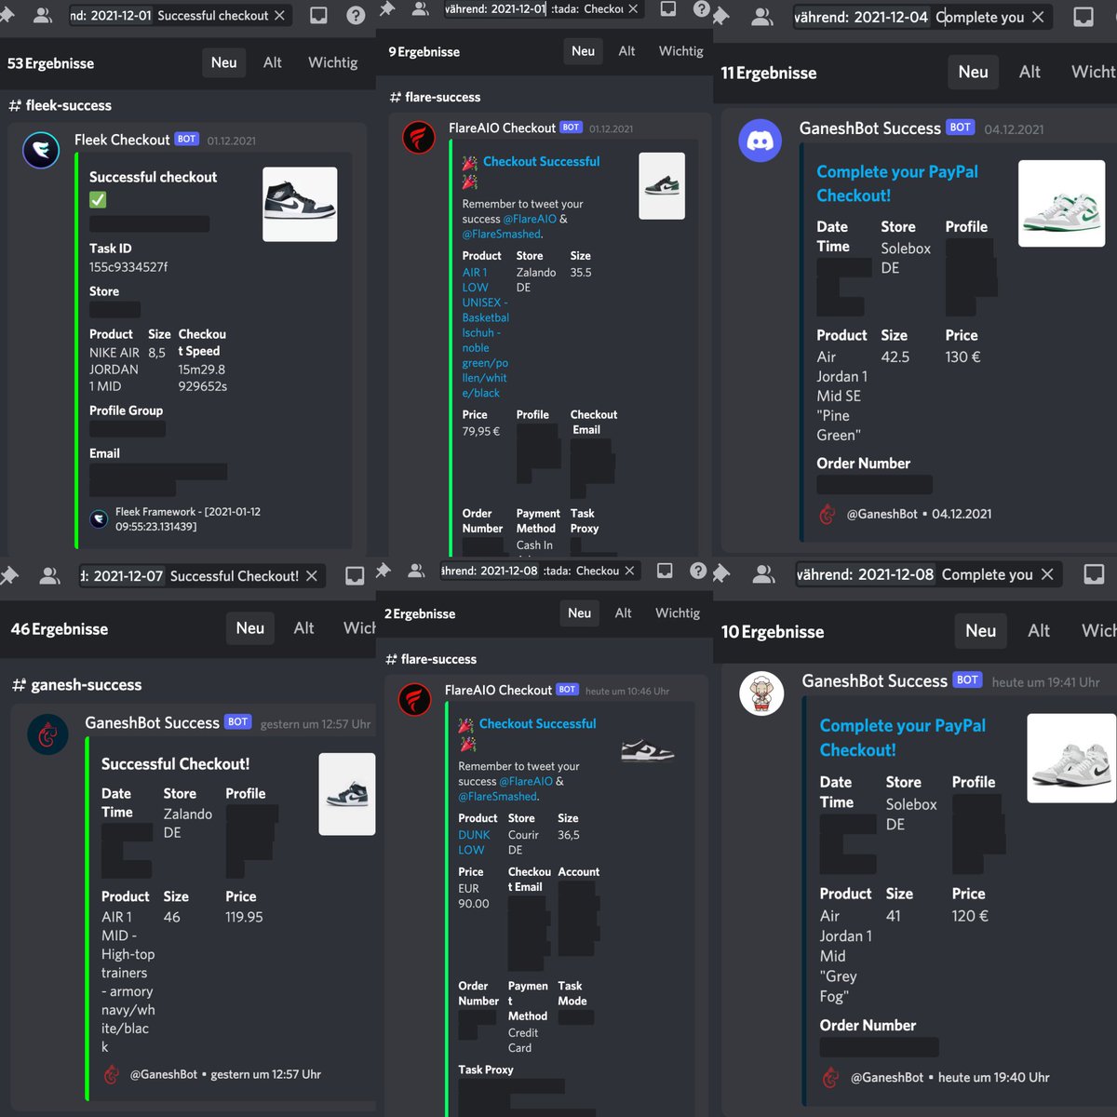The width and height of the screenshot is (1117, 1117).
Task: Open Complete your PayPal Checkout title for Grey Fog
Action: (x=902, y=737)
